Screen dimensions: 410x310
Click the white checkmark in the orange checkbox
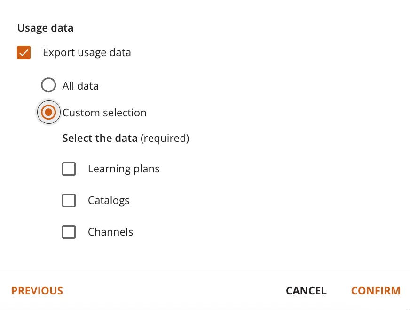click(x=24, y=52)
